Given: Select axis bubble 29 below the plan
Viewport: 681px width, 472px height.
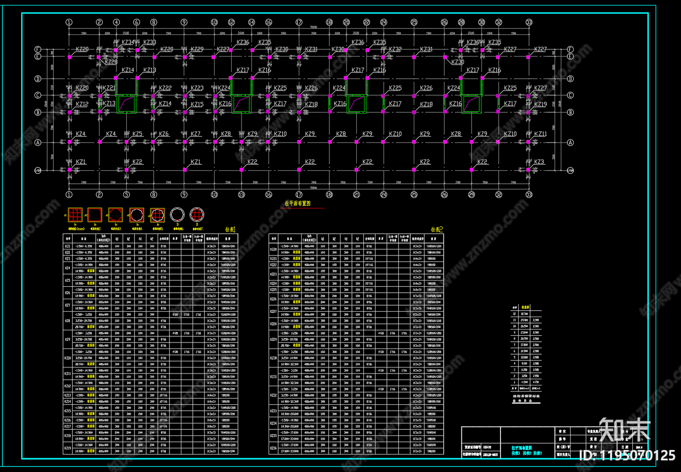Looking at the screenshot, I should pyautogui.click(x=471, y=195).
